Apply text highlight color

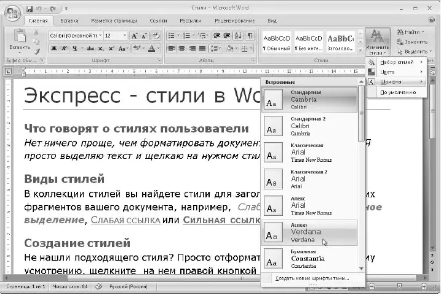137,48
